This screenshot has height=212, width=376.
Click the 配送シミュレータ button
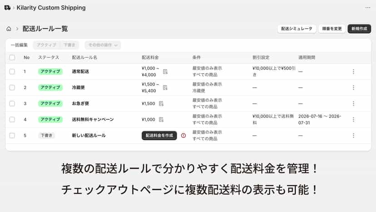coord(297,29)
